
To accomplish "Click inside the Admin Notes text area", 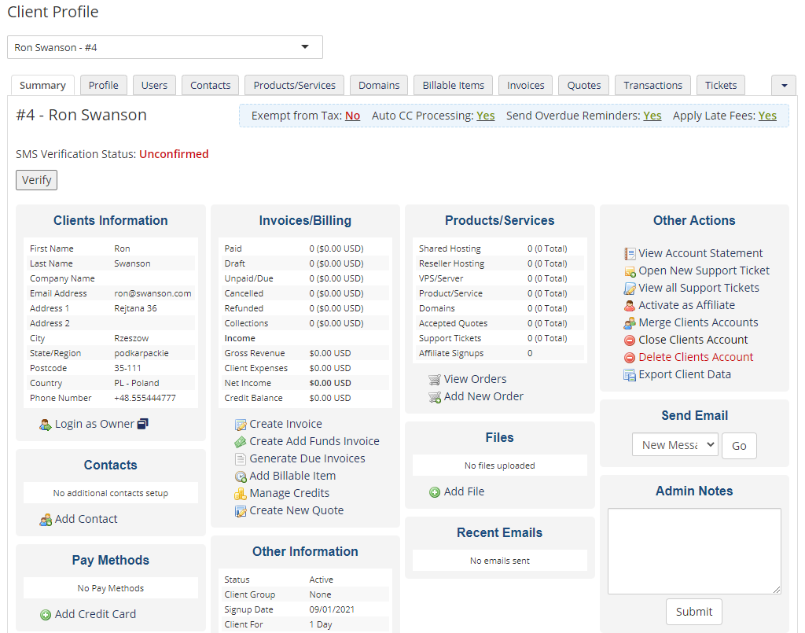I will [x=694, y=551].
